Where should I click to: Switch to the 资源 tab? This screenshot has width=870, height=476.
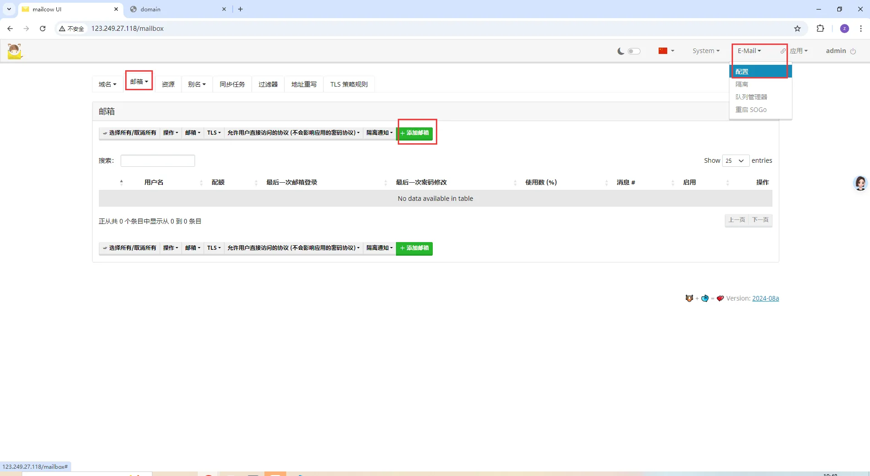168,84
